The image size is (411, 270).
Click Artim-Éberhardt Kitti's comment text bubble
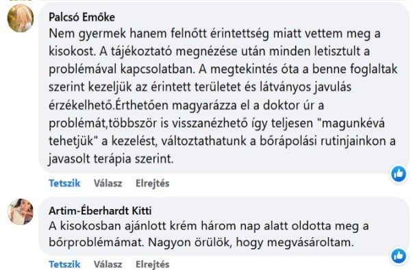click(223, 227)
